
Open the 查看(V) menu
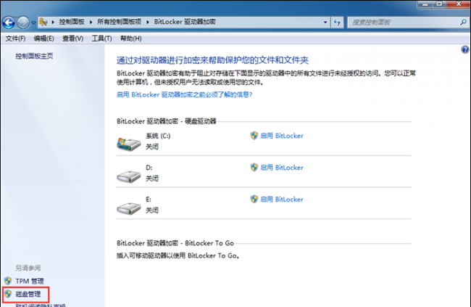tap(72, 38)
